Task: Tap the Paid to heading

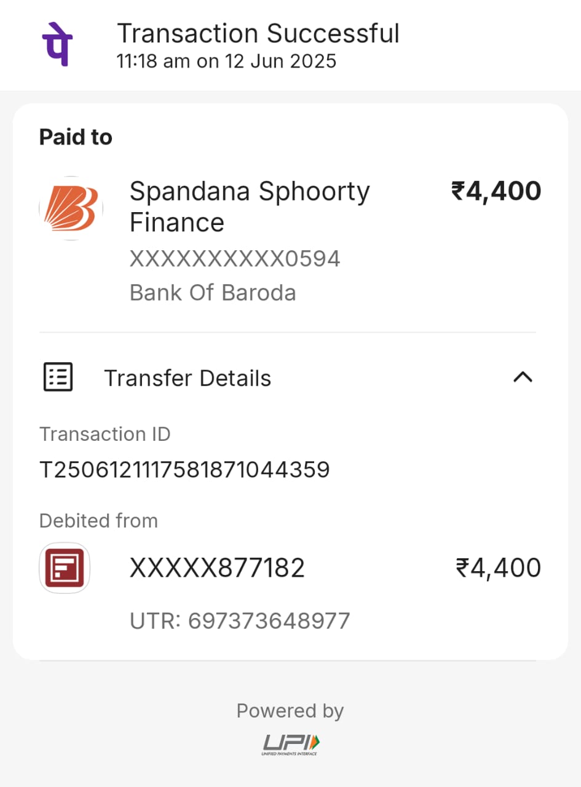Action: (x=76, y=137)
